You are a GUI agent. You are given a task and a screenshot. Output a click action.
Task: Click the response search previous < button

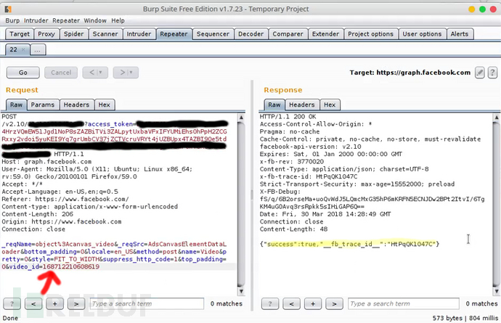click(x=291, y=304)
